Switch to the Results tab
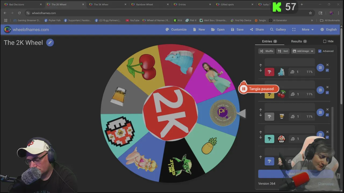344x193 pixels. pos(299,41)
